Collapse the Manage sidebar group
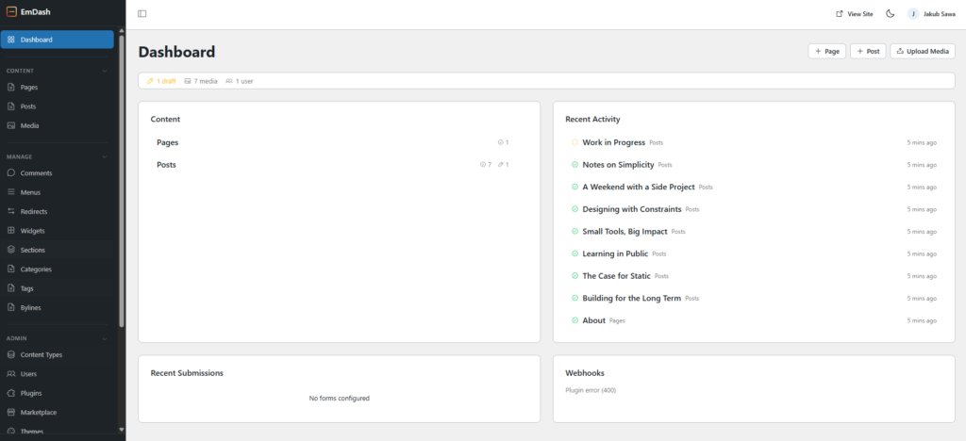 click(x=105, y=156)
